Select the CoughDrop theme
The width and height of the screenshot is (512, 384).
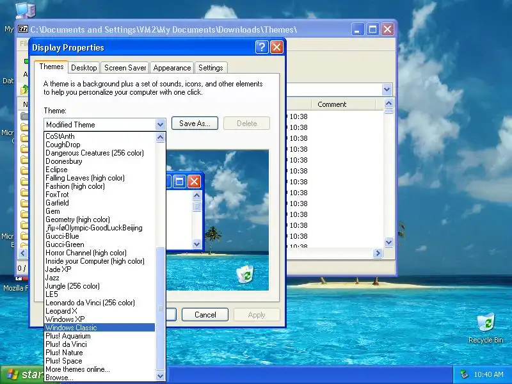[100, 145]
